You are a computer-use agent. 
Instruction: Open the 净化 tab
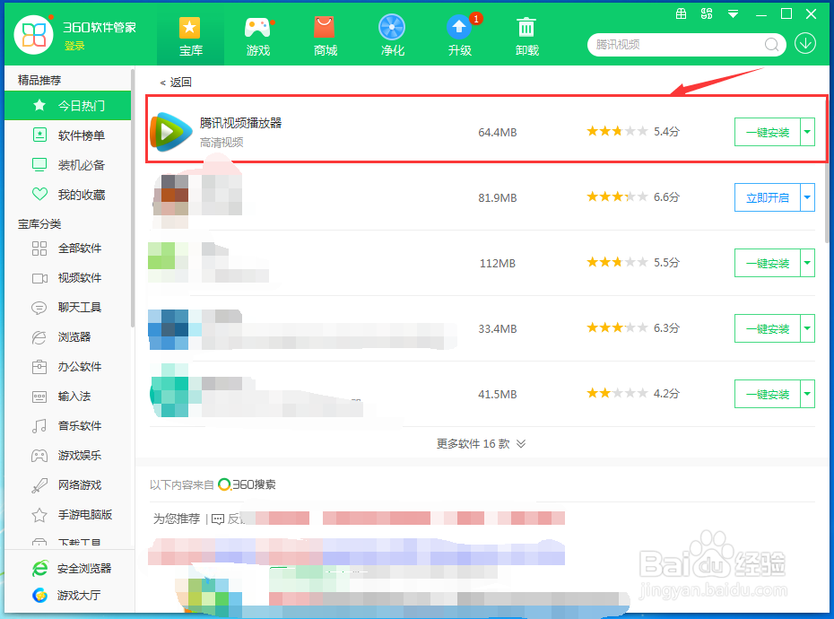(392, 37)
